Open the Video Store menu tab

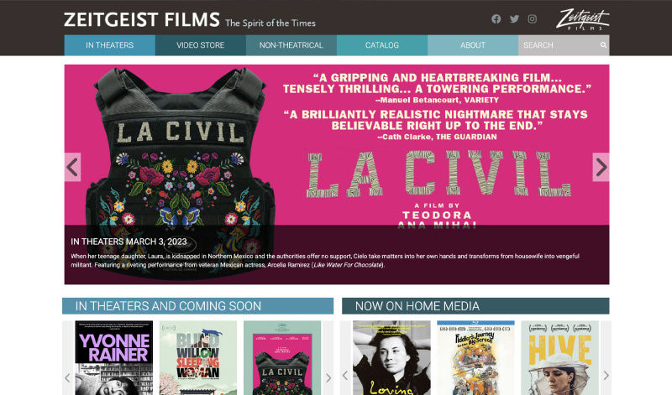[x=201, y=45]
